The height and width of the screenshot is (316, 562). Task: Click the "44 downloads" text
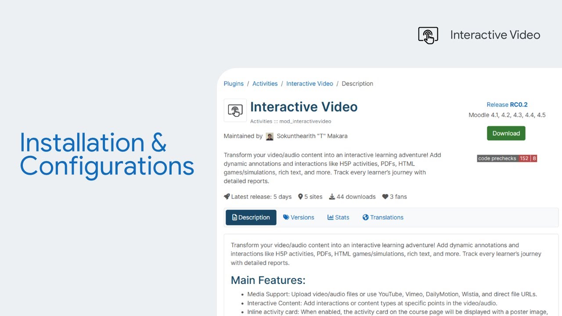tap(356, 197)
